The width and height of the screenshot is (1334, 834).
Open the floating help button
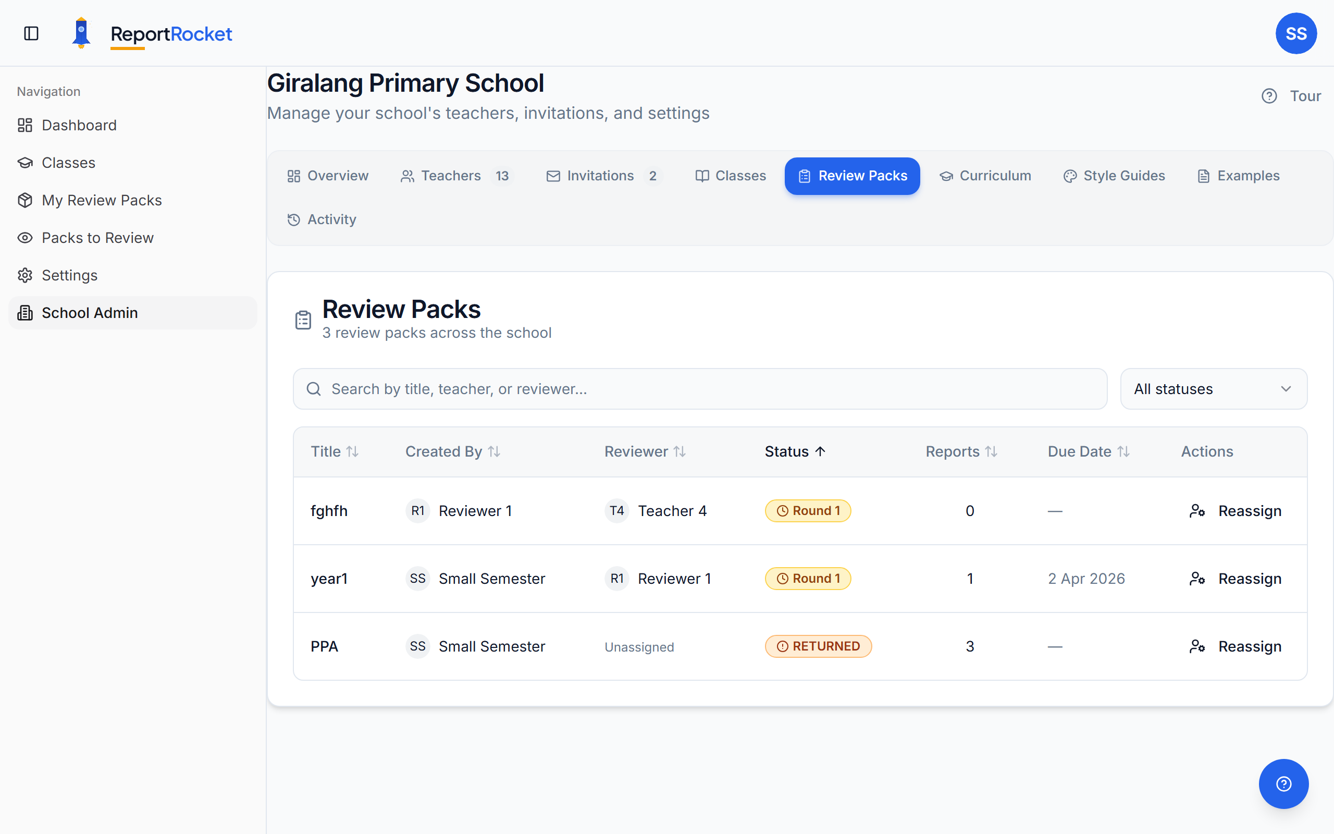[1284, 783]
